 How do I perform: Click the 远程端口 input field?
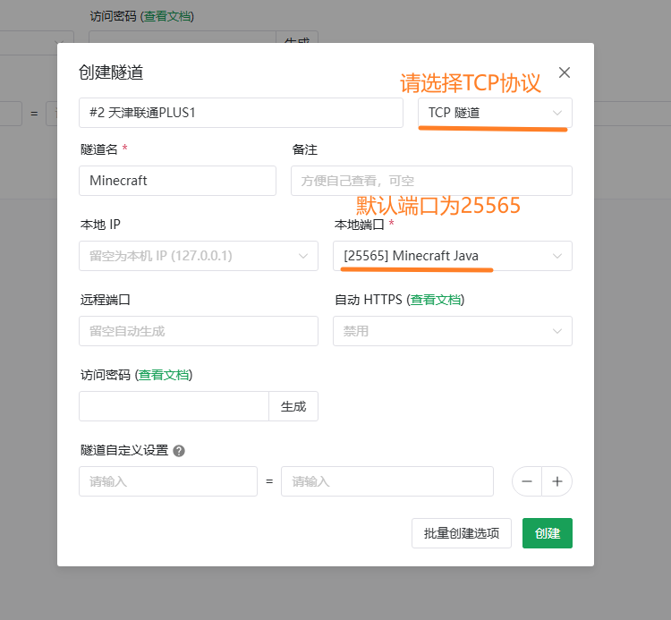[x=199, y=331]
